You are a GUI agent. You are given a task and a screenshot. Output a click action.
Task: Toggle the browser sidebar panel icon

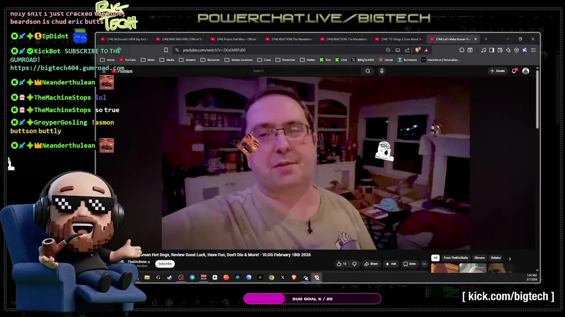pos(492,50)
